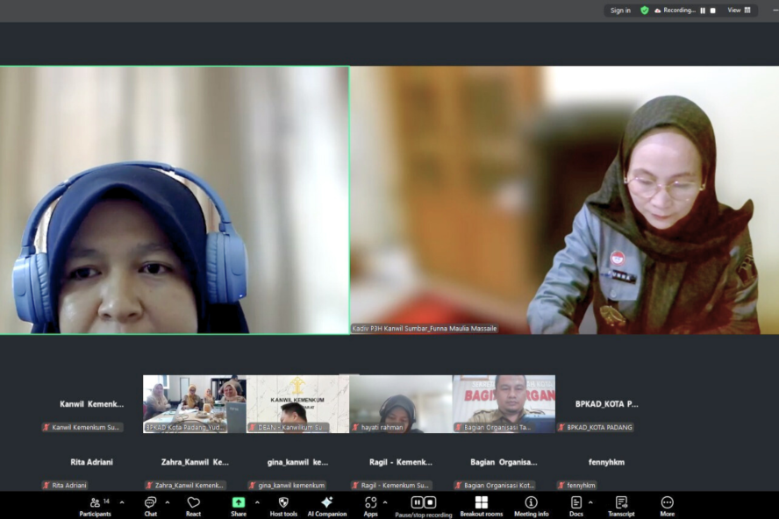Start screen sharing with green Share button
This screenshot has height=519, width=779.
(x=239, y=505)
